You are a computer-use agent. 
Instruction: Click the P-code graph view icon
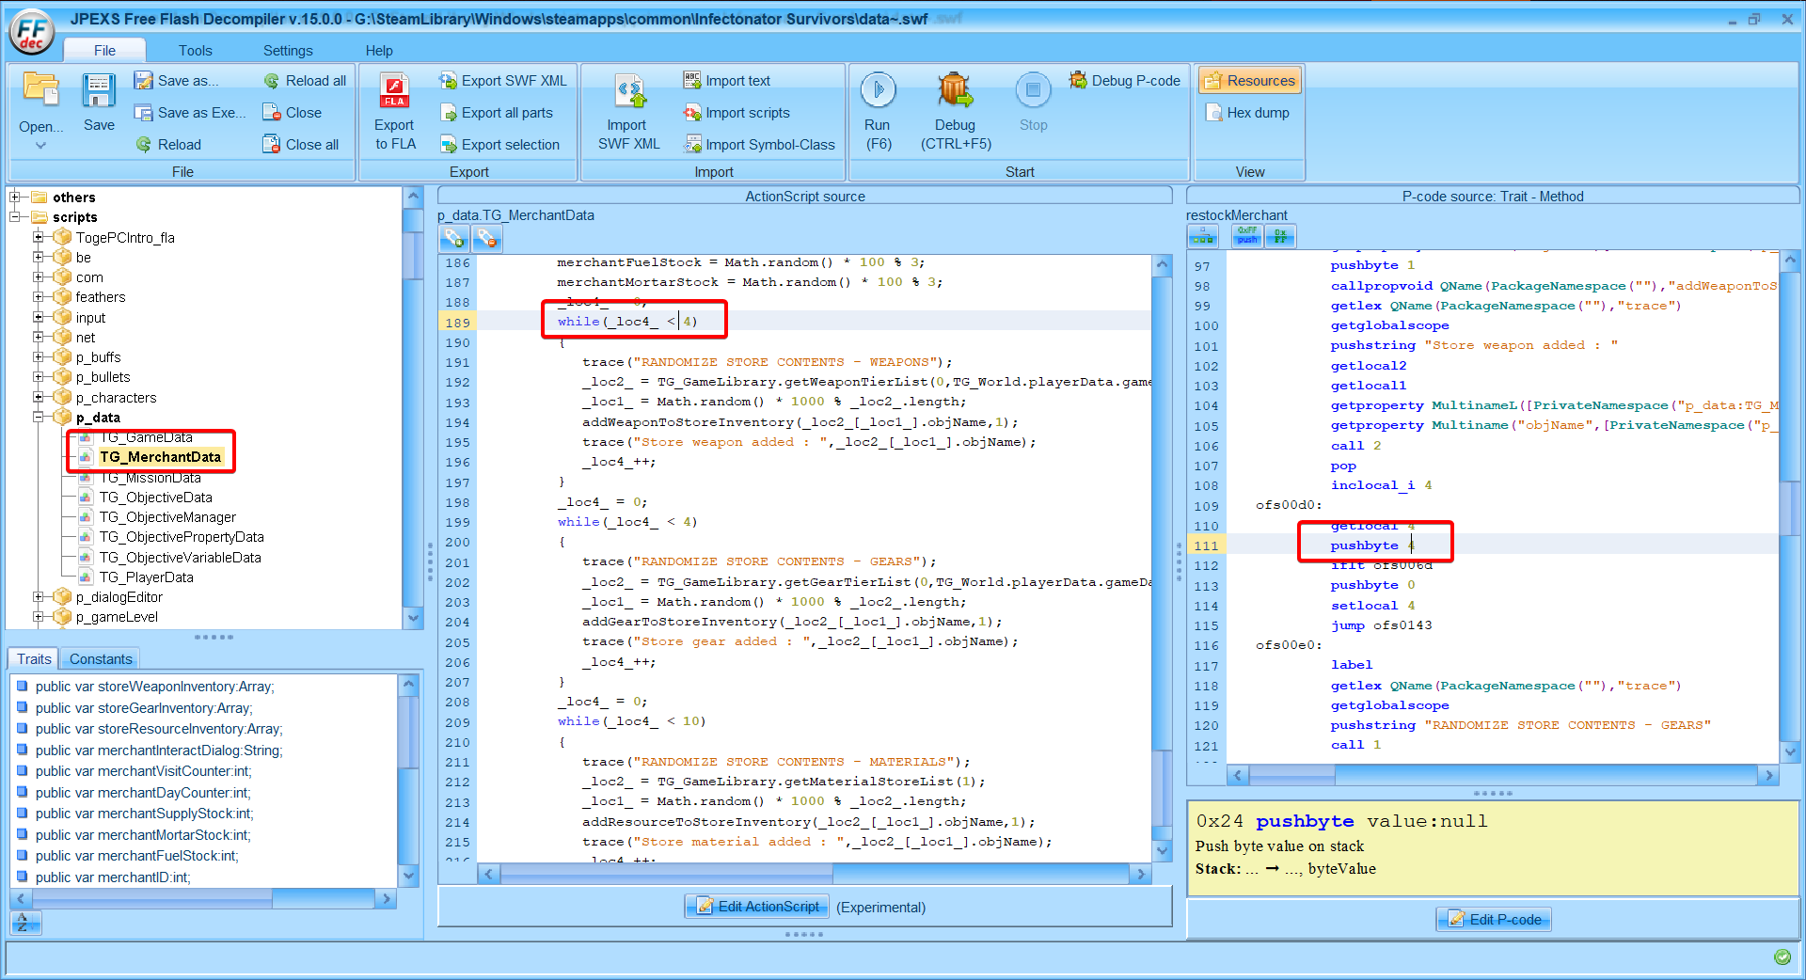1203,236
